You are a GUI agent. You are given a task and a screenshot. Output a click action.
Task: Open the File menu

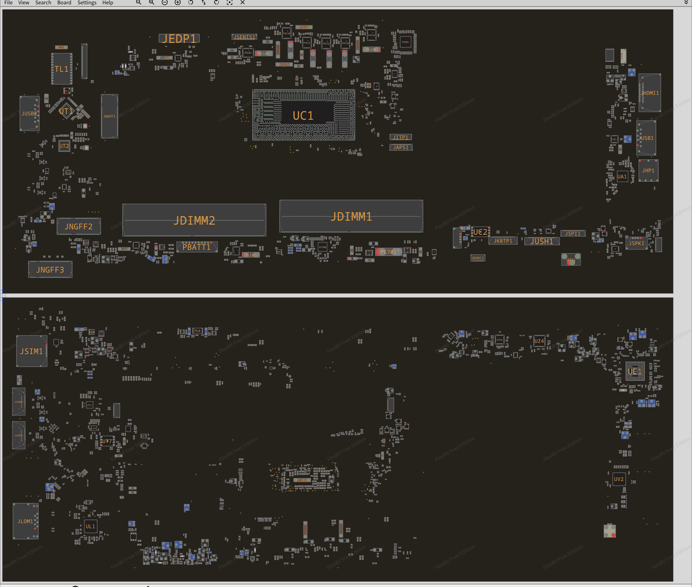point(8,3)
